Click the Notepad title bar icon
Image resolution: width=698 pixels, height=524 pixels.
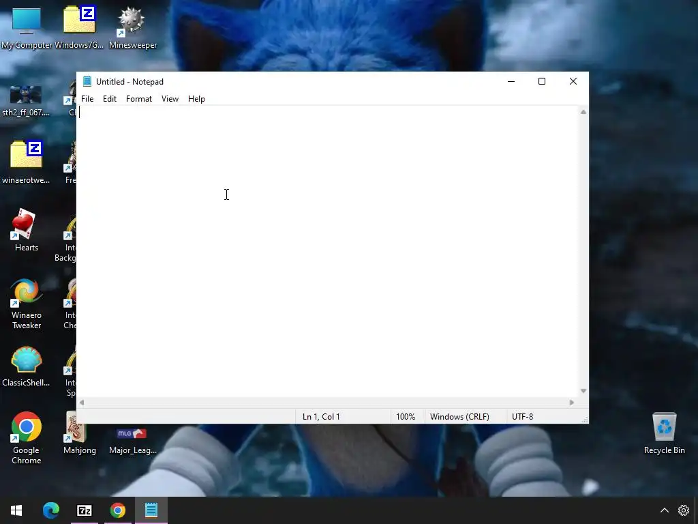87,82
